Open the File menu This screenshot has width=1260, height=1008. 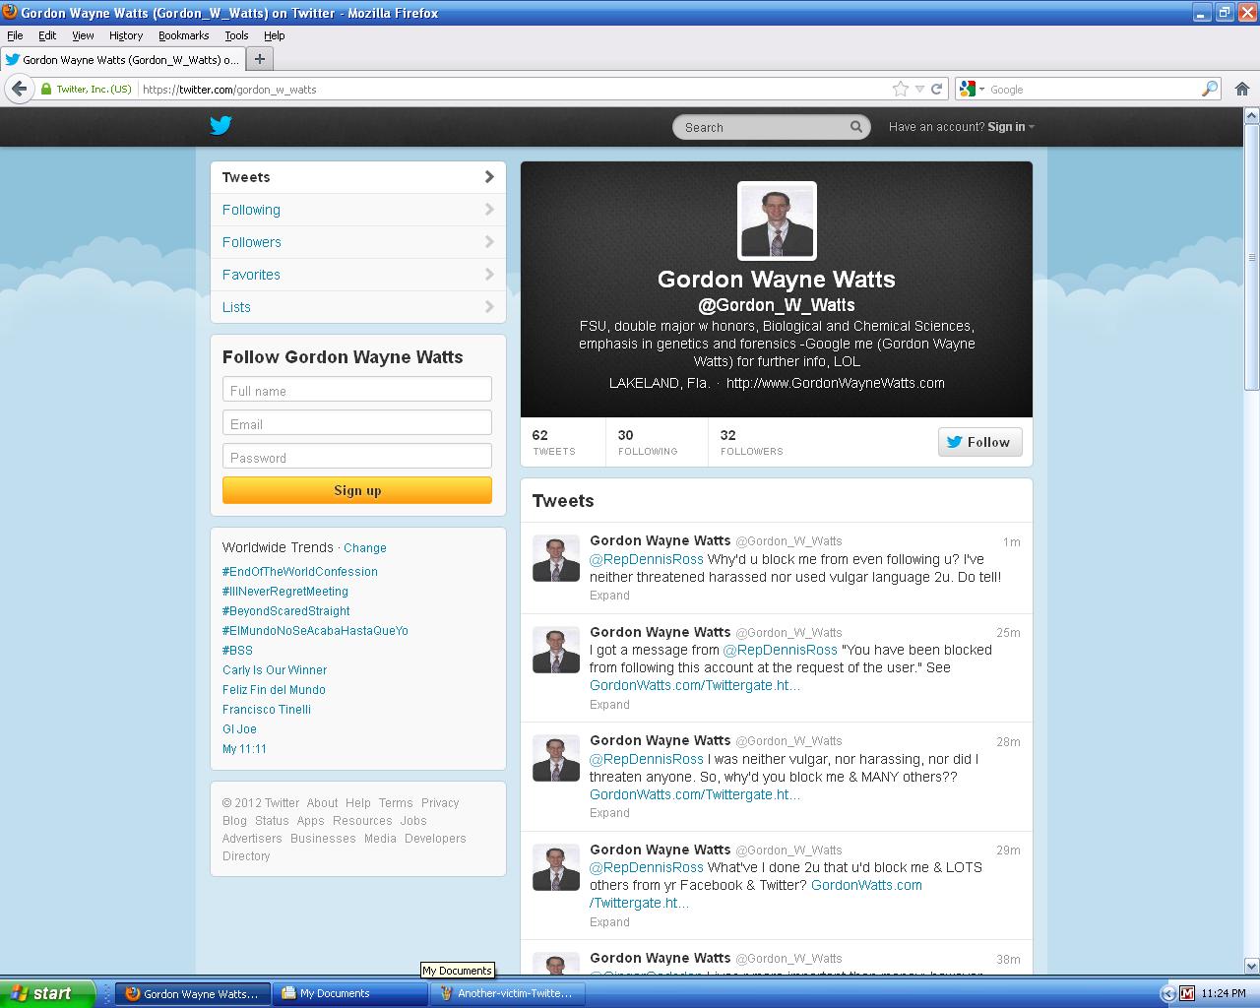tap(15, 35)
